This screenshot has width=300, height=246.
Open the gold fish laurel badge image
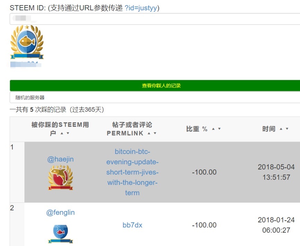pos(27,42)
